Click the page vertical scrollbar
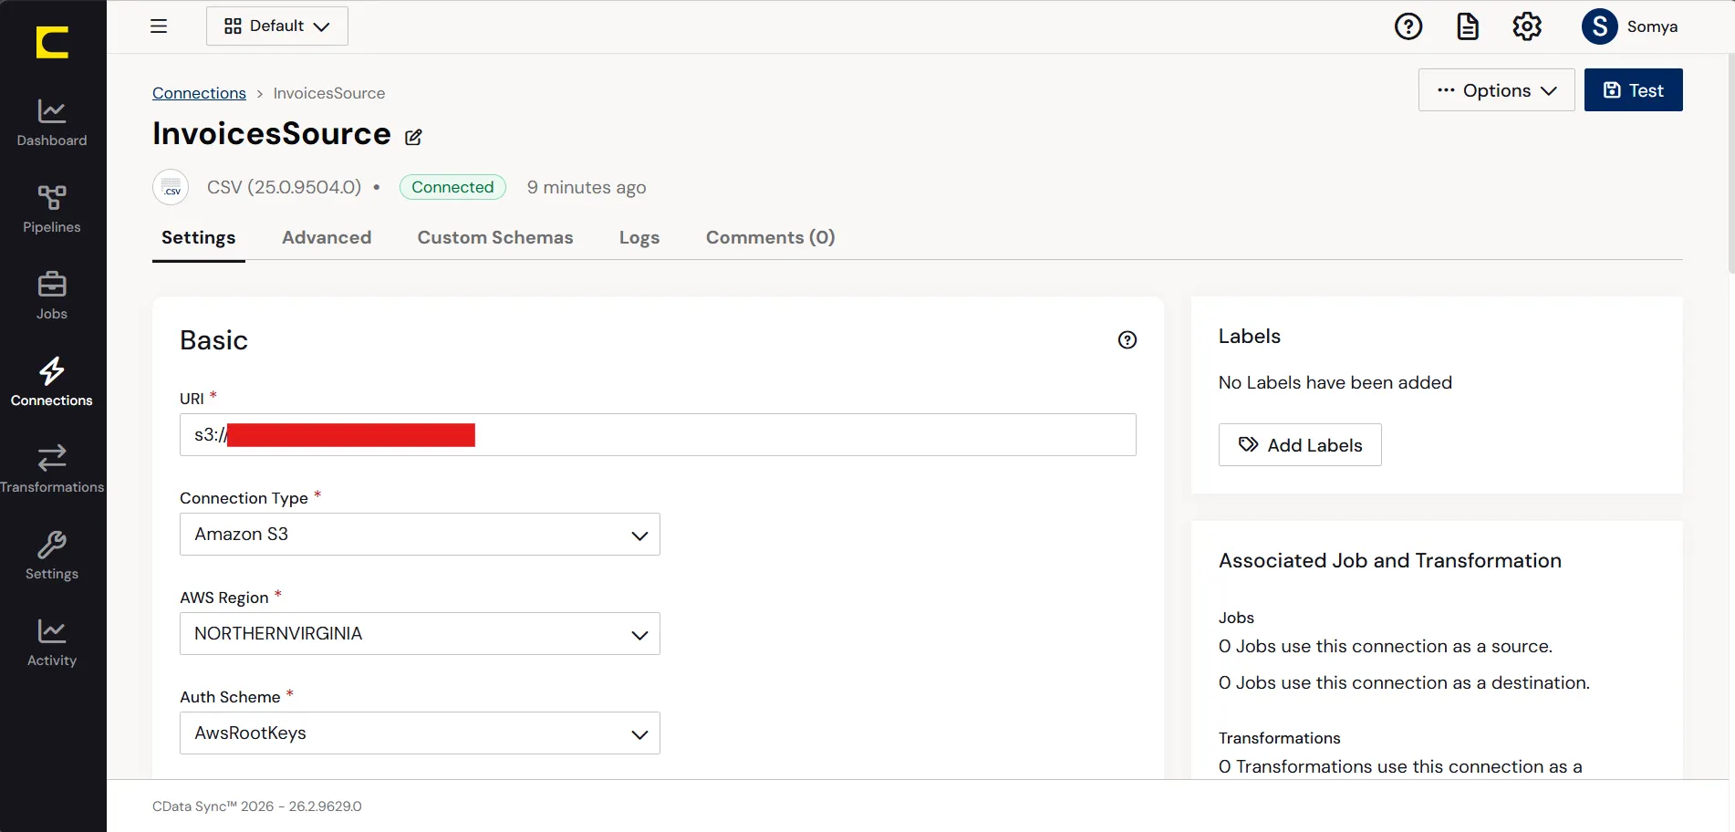The height and width of the screenshot is (832, 1735). 1731,164
